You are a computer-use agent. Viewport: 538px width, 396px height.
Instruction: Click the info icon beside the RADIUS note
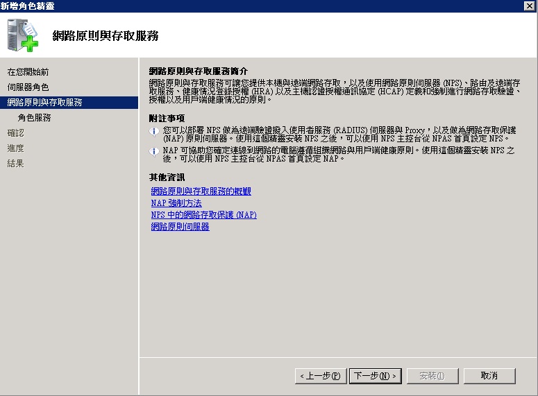[x=154, y=131]
